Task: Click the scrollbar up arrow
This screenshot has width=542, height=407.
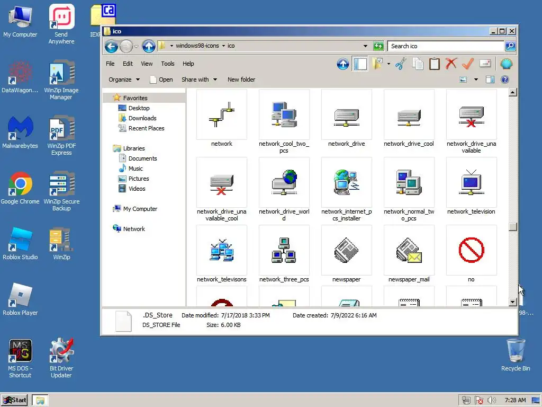Action: tap(512, 92)
